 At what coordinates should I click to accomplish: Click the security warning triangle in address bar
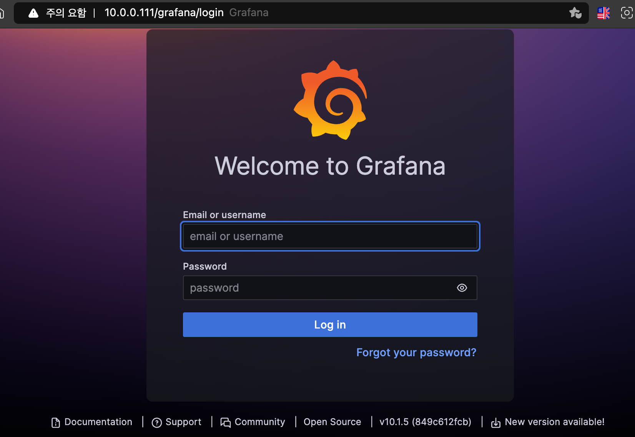[33, 13]
